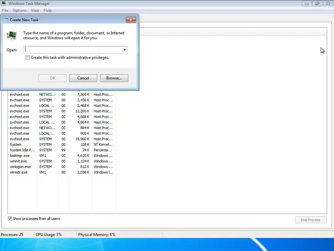Click the NT Kernel... description cell

[103, 144]
